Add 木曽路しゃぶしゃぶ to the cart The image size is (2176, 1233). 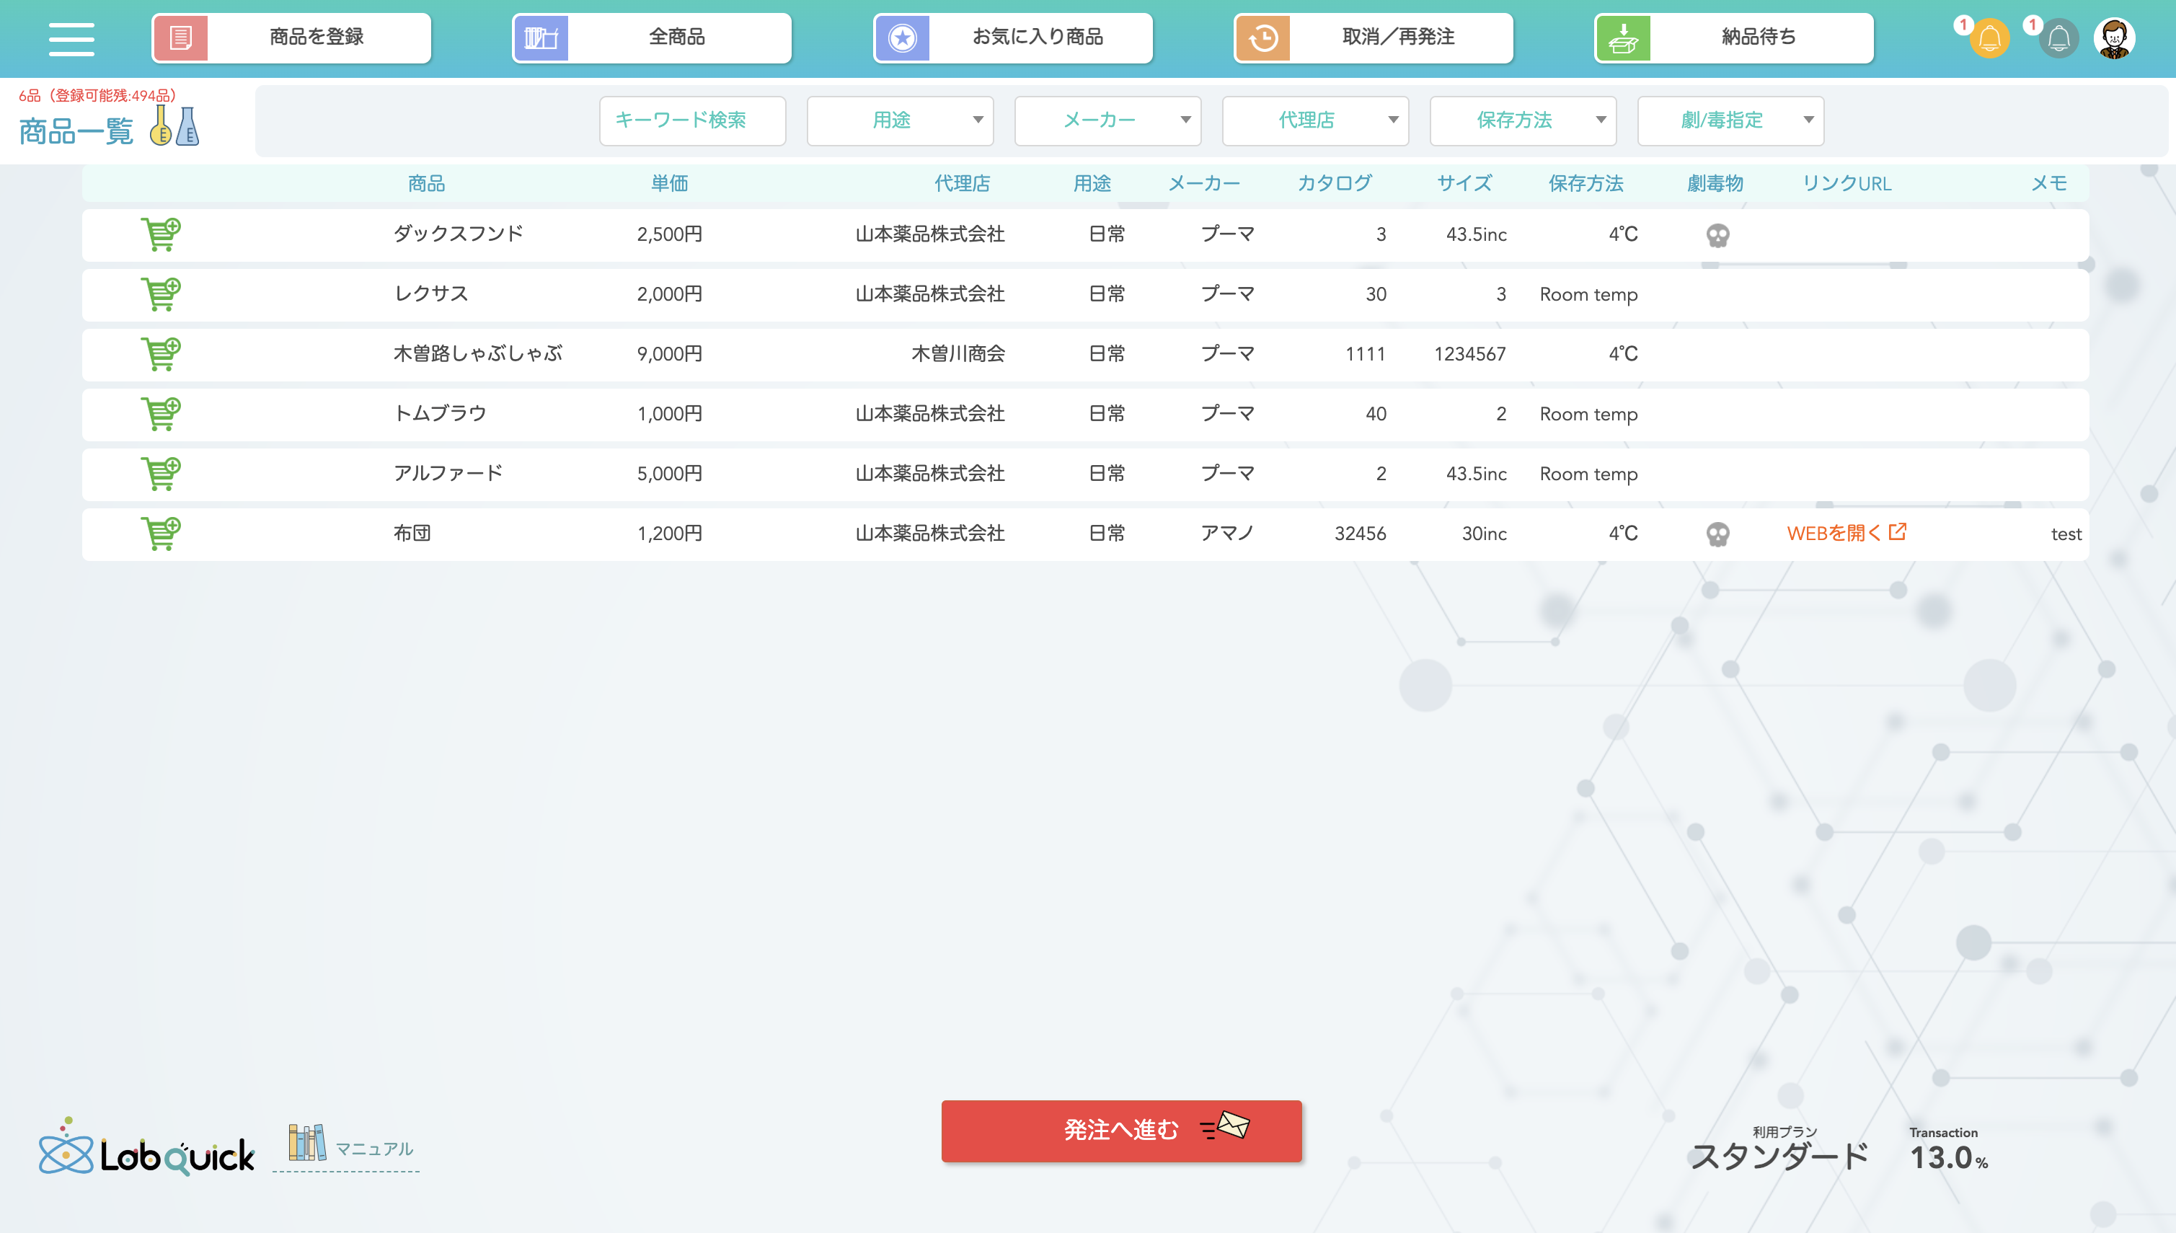pyautogui.click(x=160, y=353)
